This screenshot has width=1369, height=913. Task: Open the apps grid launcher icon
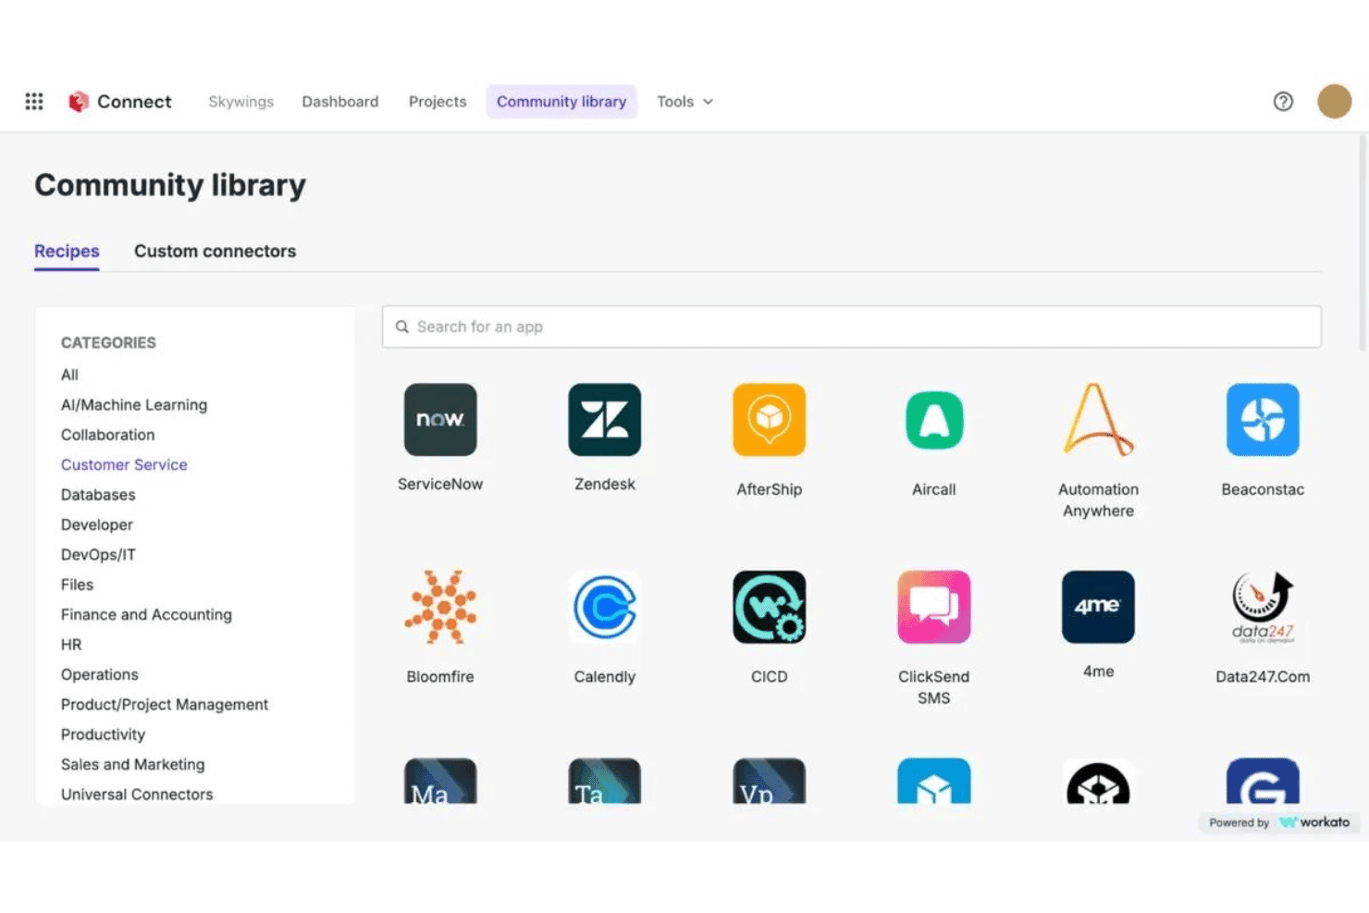[x=34, y=102]
